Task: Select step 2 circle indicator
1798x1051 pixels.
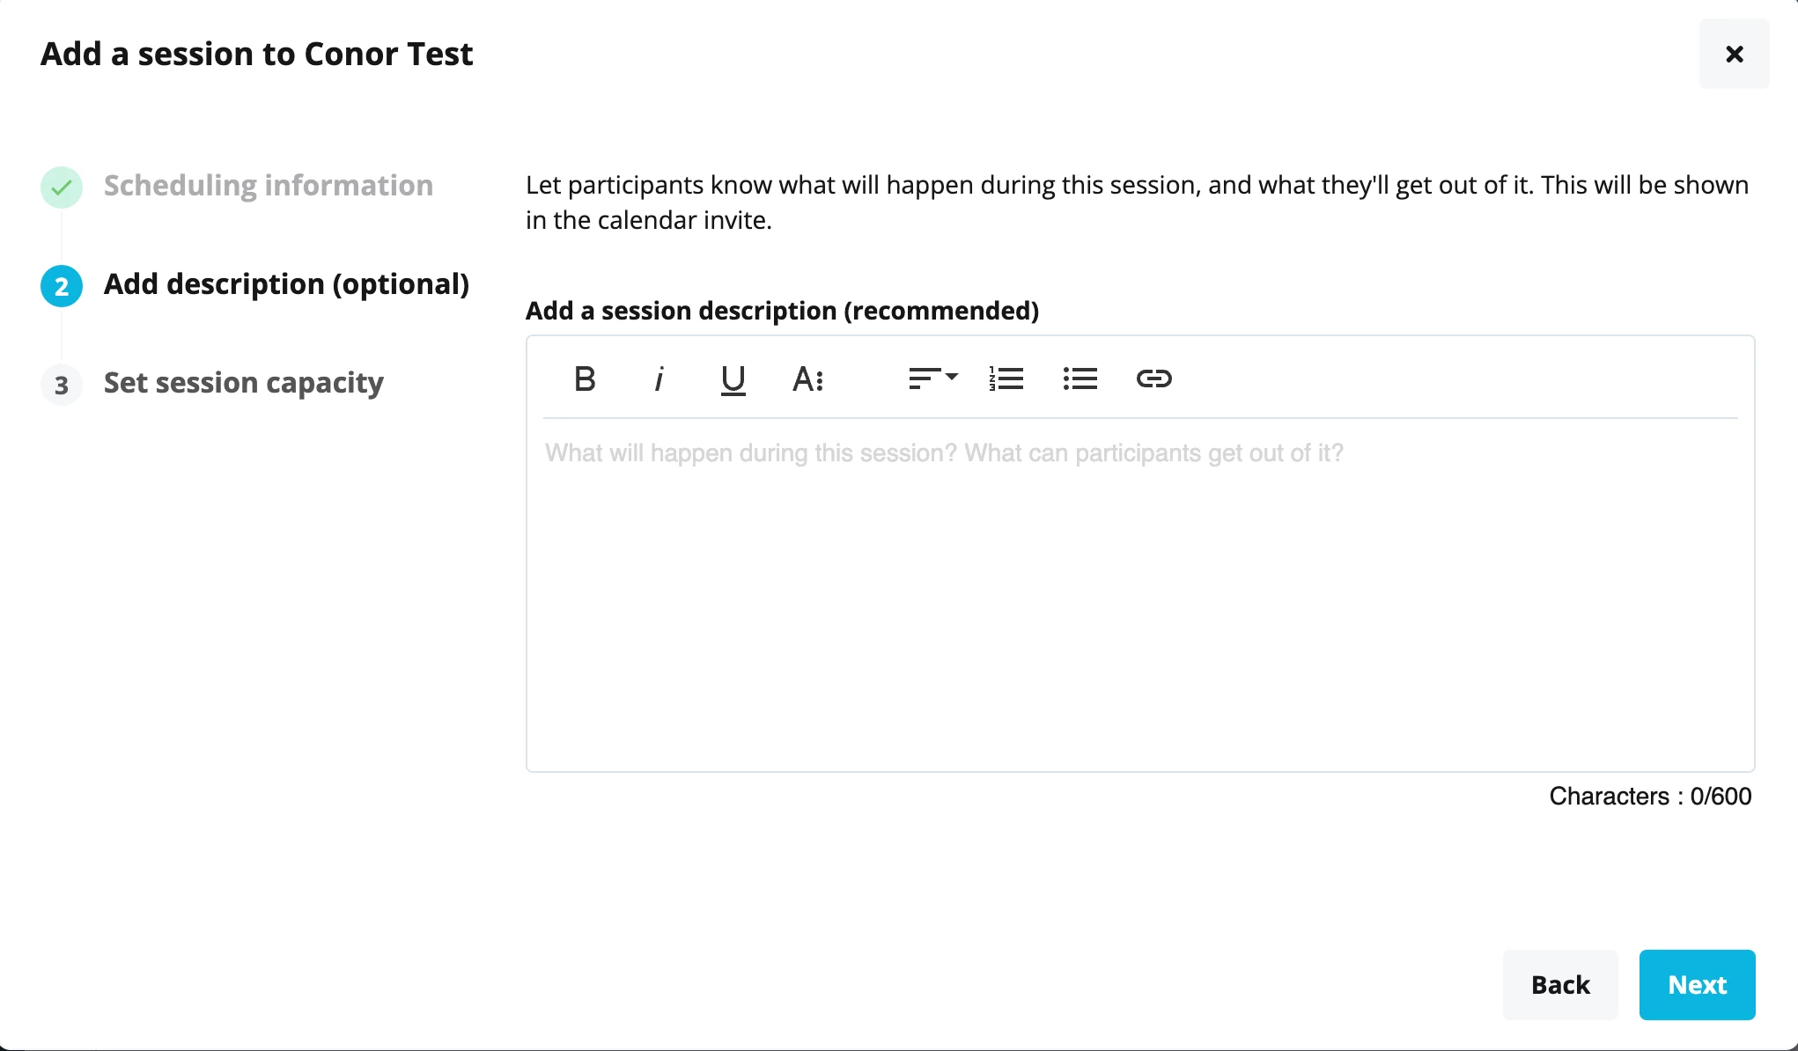Action: click(62, 286)
